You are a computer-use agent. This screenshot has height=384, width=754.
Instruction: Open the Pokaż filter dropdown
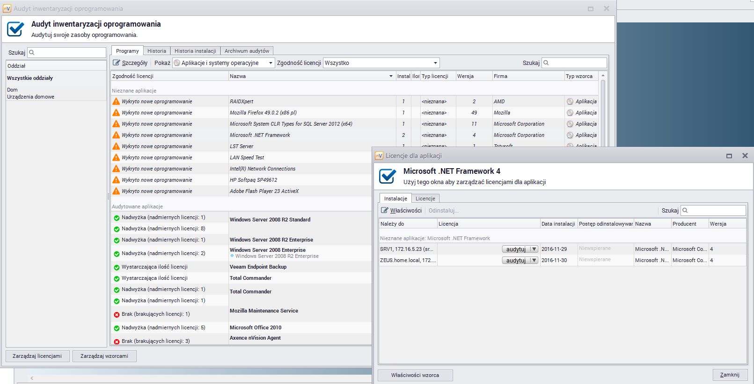(271, 63)
